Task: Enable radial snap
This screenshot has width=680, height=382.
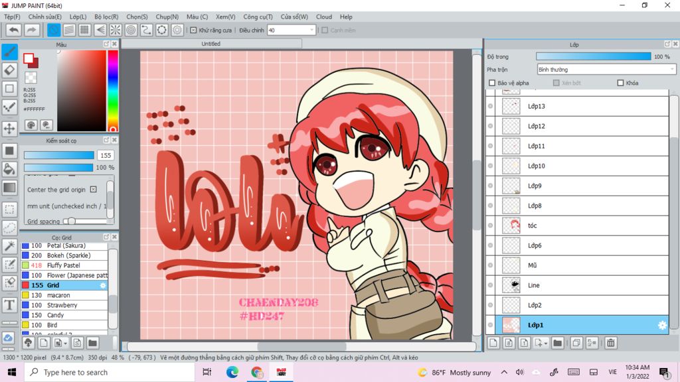Action: click(x=116, y=30)
